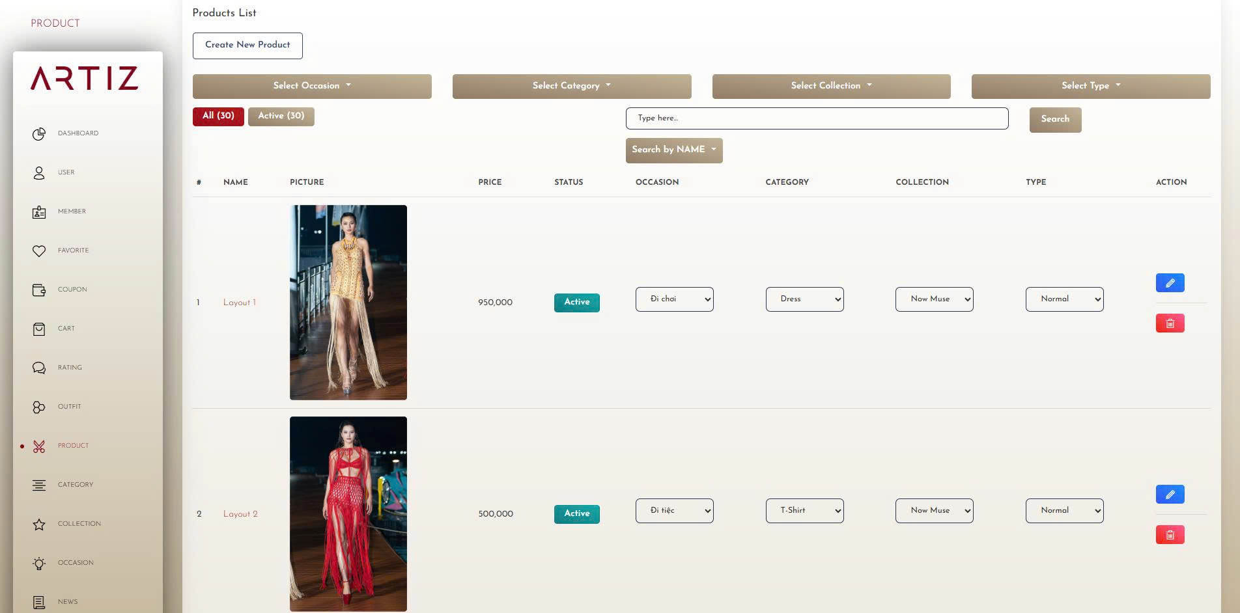Open the Coupon wallet icon
The image size is (1240, 613).
tap(39, 290)
